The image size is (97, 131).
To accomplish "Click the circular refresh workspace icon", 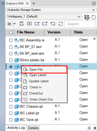I will coord(94,17).
